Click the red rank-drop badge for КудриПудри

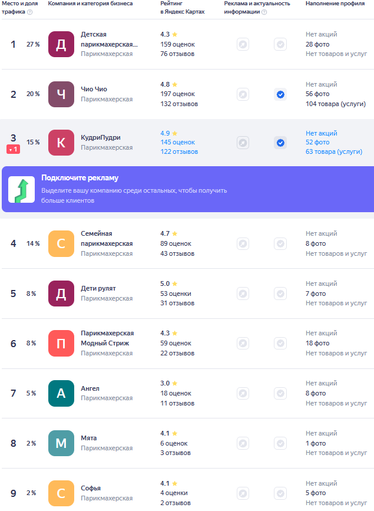(x=14, y=149)
